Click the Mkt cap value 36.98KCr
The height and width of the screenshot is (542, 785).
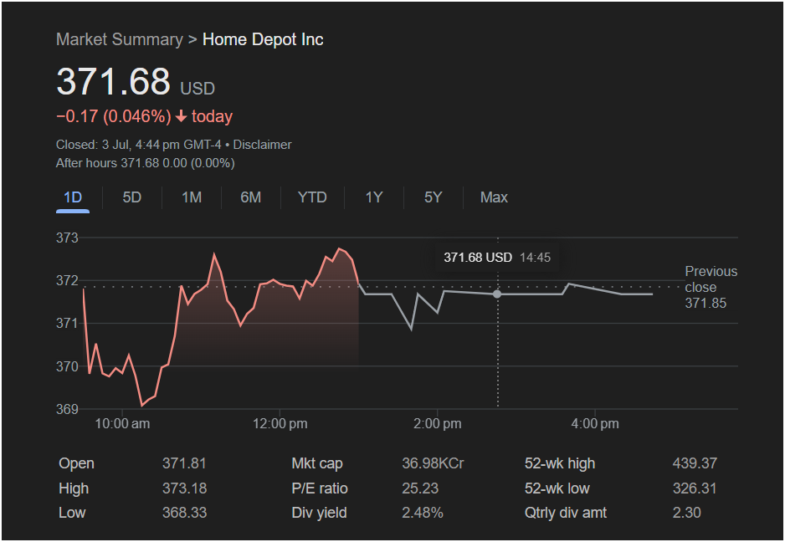pos(433,463)
